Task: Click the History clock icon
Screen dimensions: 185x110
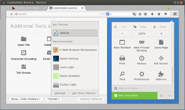Action: coord(142,58)
